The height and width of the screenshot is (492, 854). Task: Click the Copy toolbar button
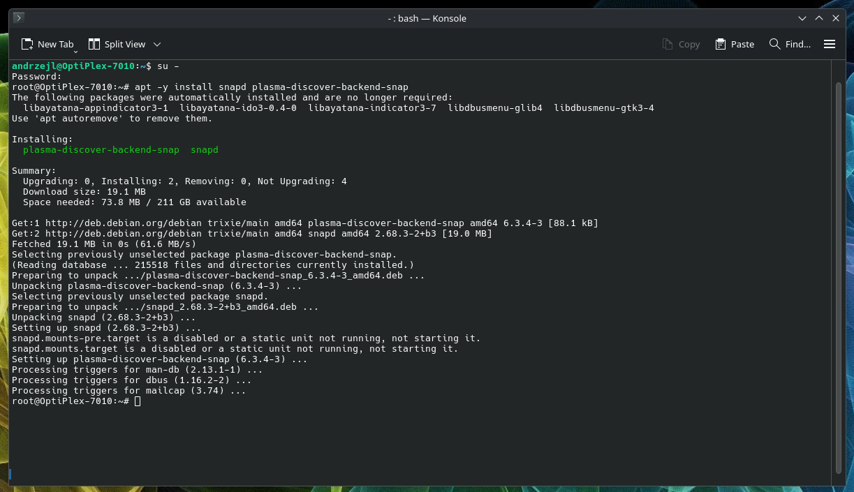point(681,44)
